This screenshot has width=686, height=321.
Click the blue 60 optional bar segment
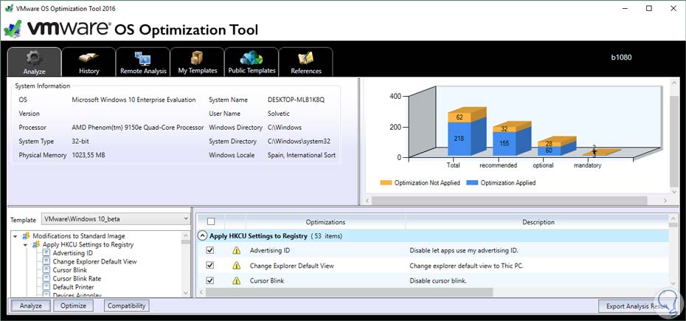(548, 151)
